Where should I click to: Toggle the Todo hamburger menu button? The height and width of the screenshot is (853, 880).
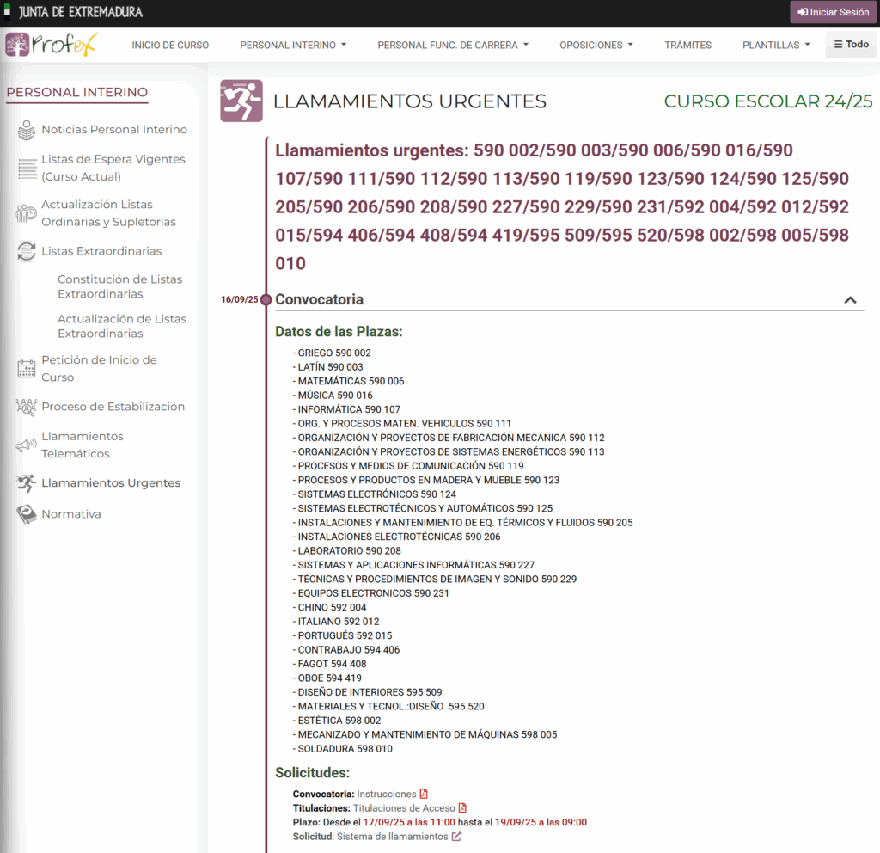point(851,45)
